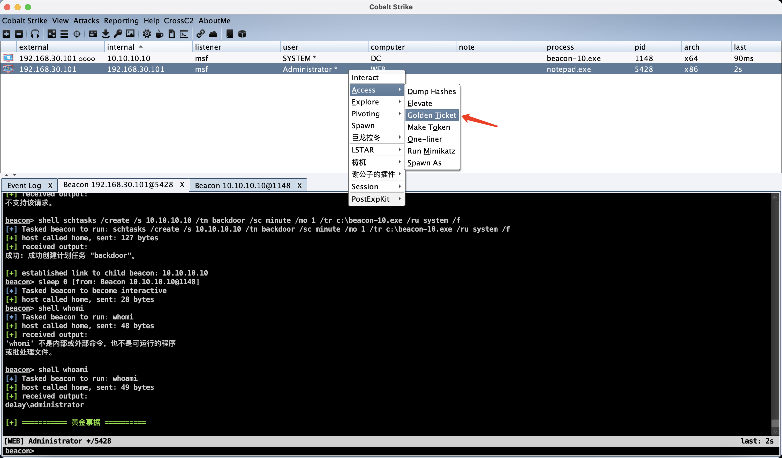This screenshot has width=782, height=458.
Task: Open help via the book icon
Action: (230, 34)
